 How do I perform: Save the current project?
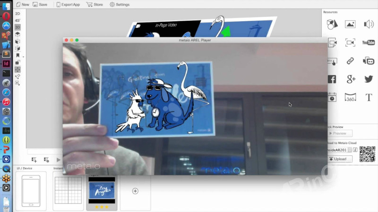pyautogui.click(x=40, y=5)
